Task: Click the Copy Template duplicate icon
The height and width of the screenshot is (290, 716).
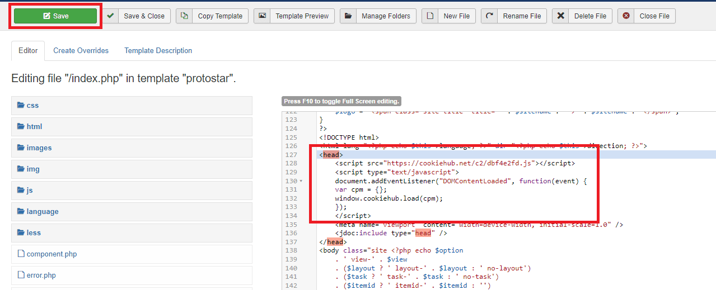Action: point(184,16)
